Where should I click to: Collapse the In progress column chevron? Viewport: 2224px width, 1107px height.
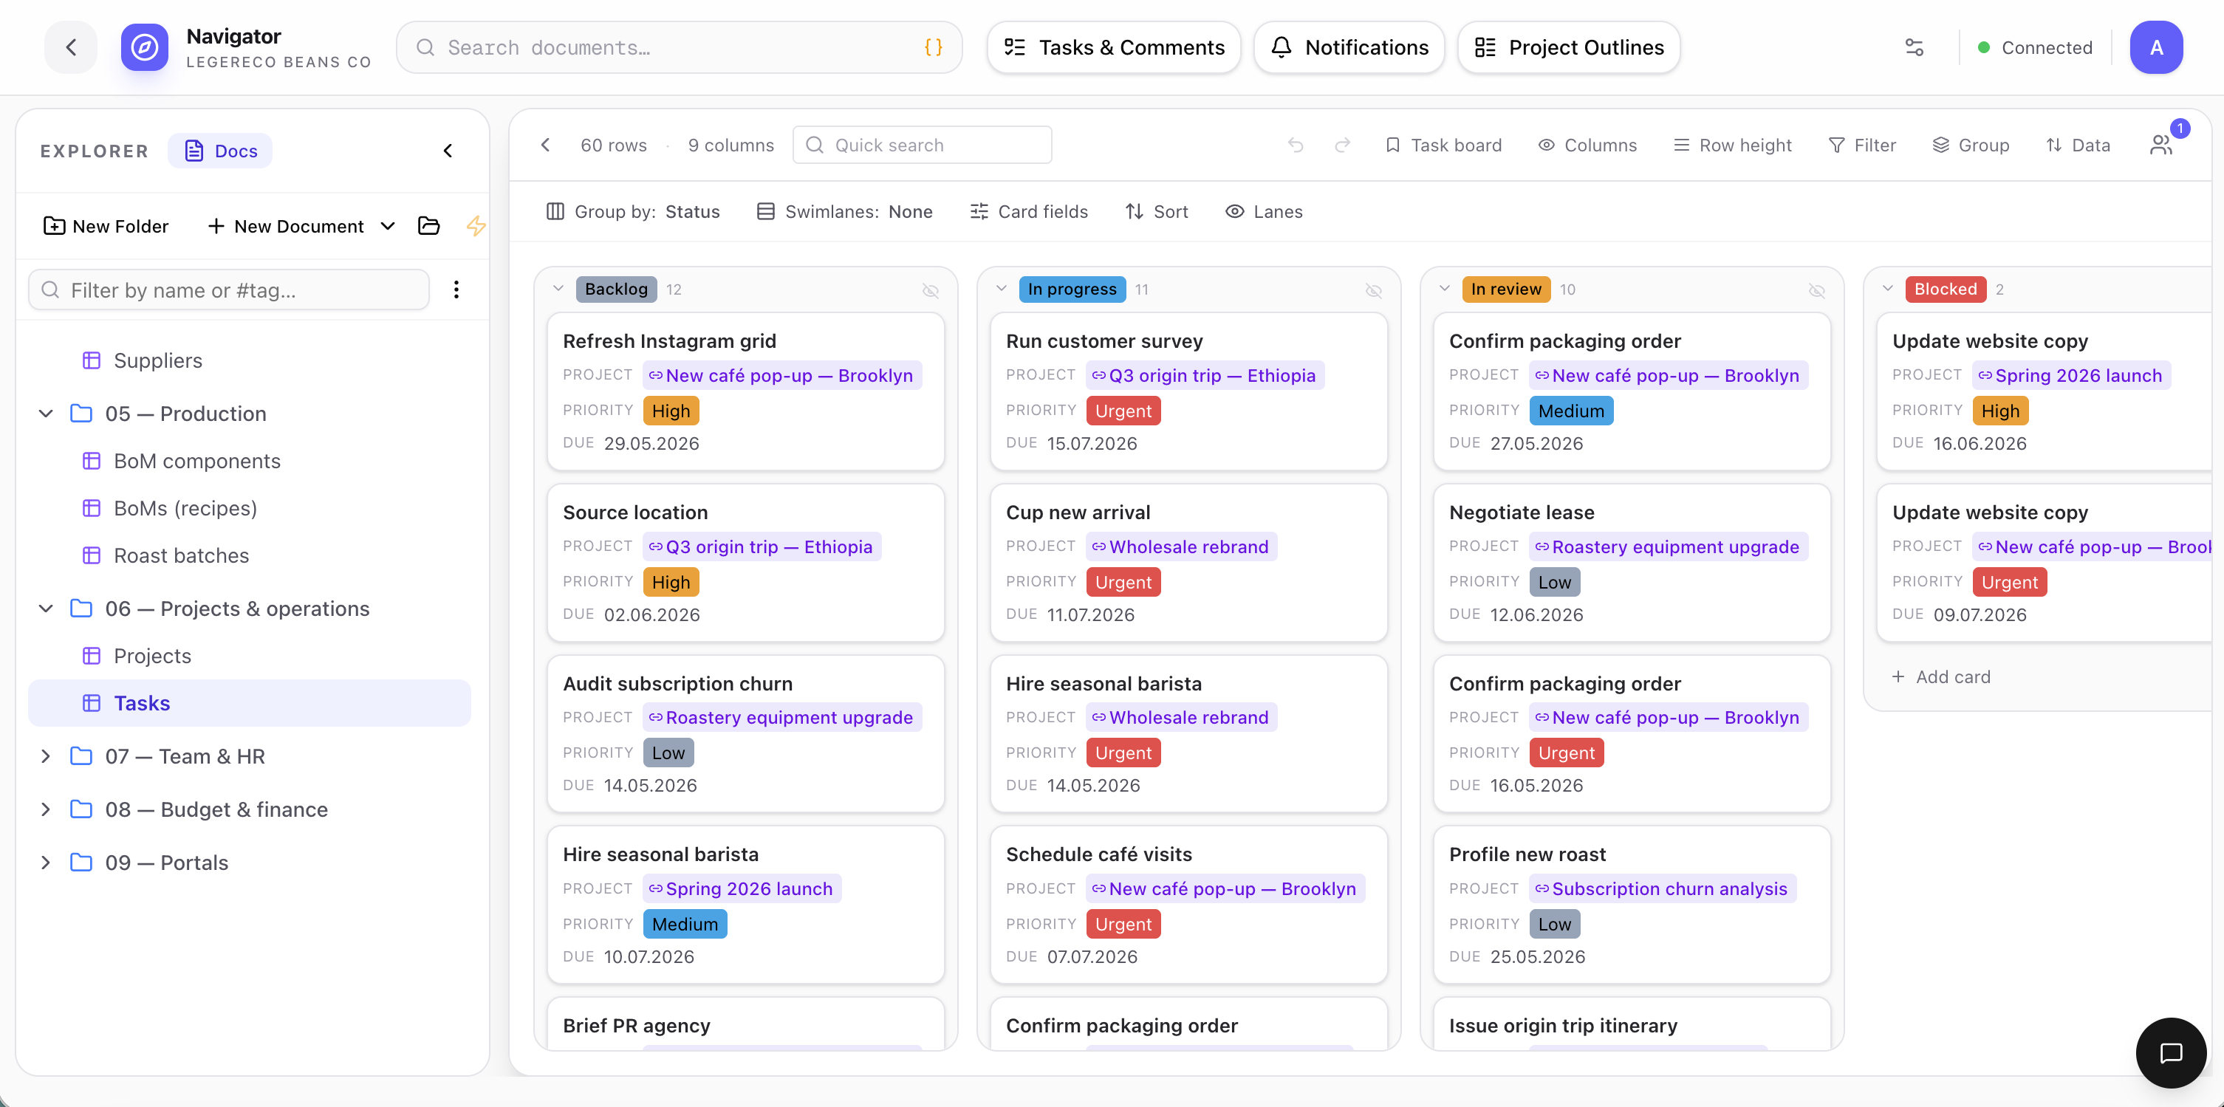[1001, 289]
